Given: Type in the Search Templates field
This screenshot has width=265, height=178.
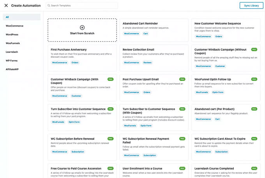Looking at the screenshot, I should tap(84, 5).
